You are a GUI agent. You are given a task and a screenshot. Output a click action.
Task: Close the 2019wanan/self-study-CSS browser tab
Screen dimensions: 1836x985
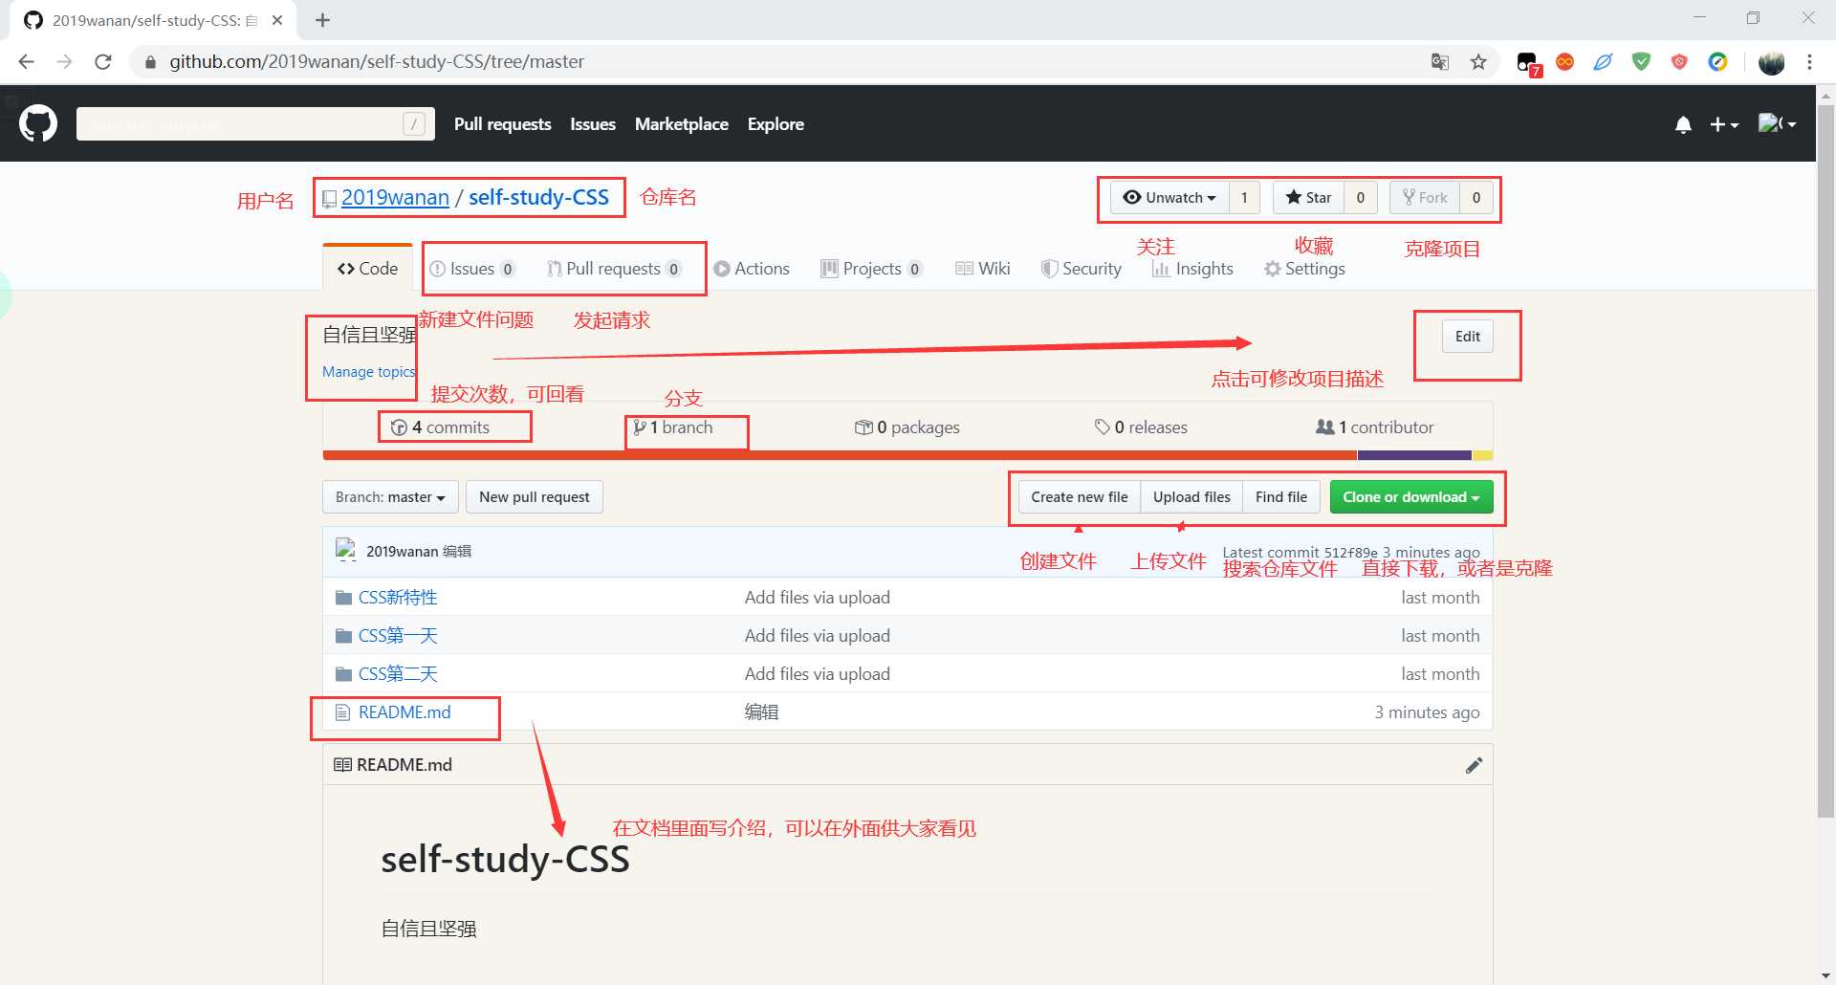coord(277,20)
